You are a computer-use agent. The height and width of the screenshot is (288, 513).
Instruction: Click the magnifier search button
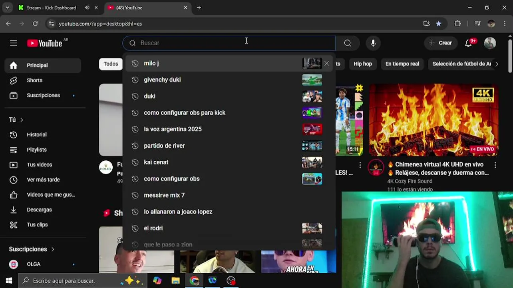pos(348,43)
